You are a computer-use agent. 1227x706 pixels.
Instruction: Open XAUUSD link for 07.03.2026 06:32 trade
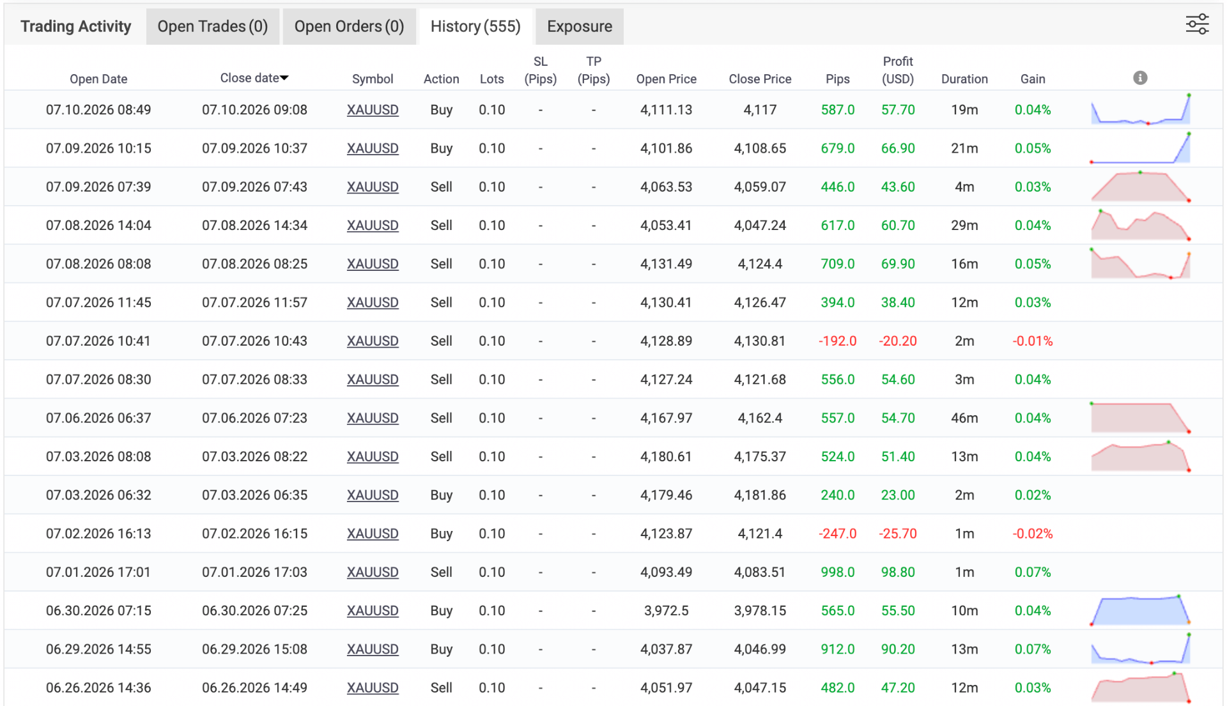[x=373, y=495]
